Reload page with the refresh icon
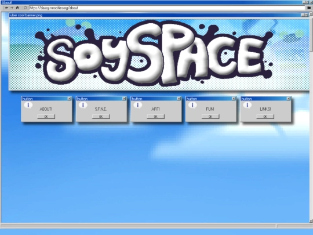The image size is (313, 235). coord(25,8)
